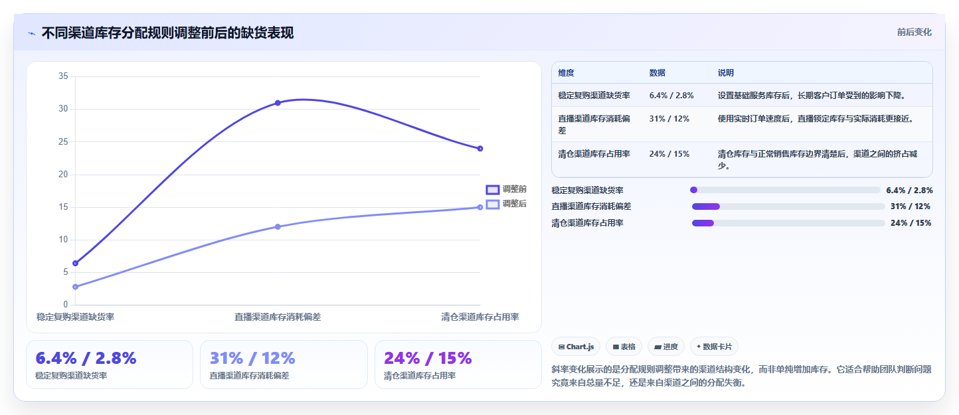Click the 稳定复购渠道缺货率 progress bar

tap(786, 190)
